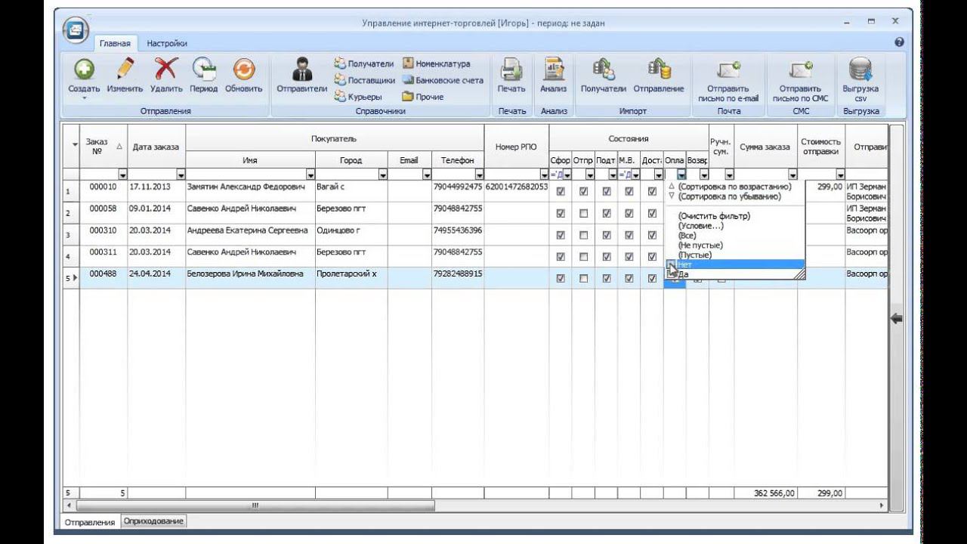Switch to the Настройки ribbon tab

tap(167, 44)
